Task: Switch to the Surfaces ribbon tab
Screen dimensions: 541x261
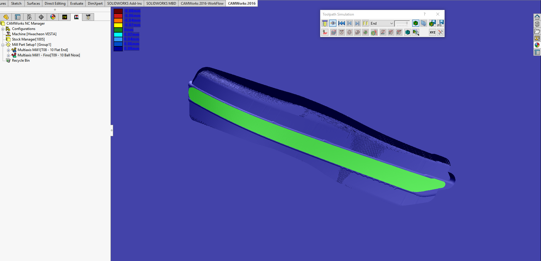Action: pyautogui.click(x=33, y=4)
